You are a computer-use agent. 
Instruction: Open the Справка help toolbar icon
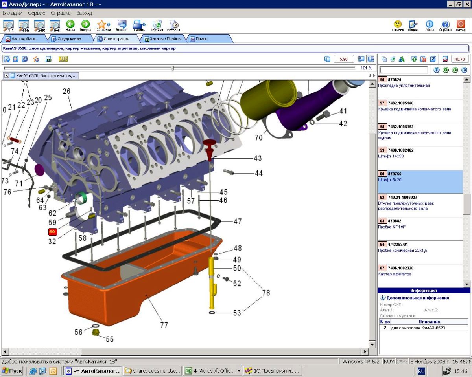445,26
